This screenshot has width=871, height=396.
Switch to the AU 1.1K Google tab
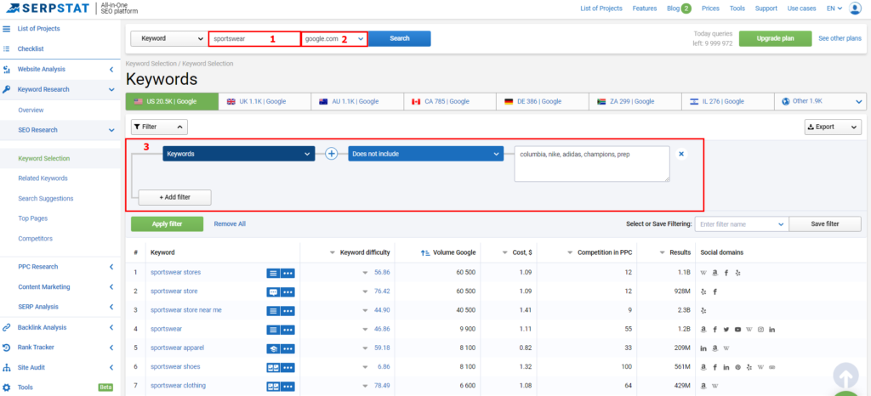pyautogui.click(x=357, y=101)
